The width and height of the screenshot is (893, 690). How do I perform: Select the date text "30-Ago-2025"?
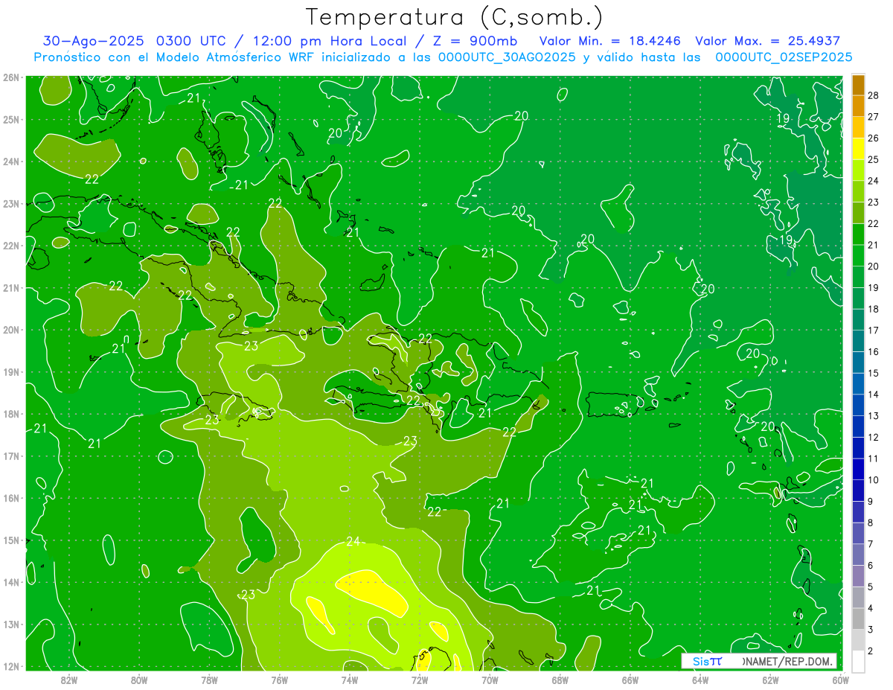(x=93, y=41)
